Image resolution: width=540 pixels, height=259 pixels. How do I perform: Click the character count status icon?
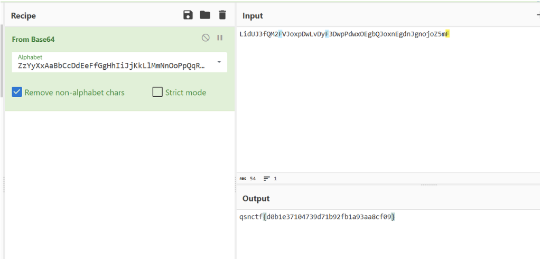point(243,179)
